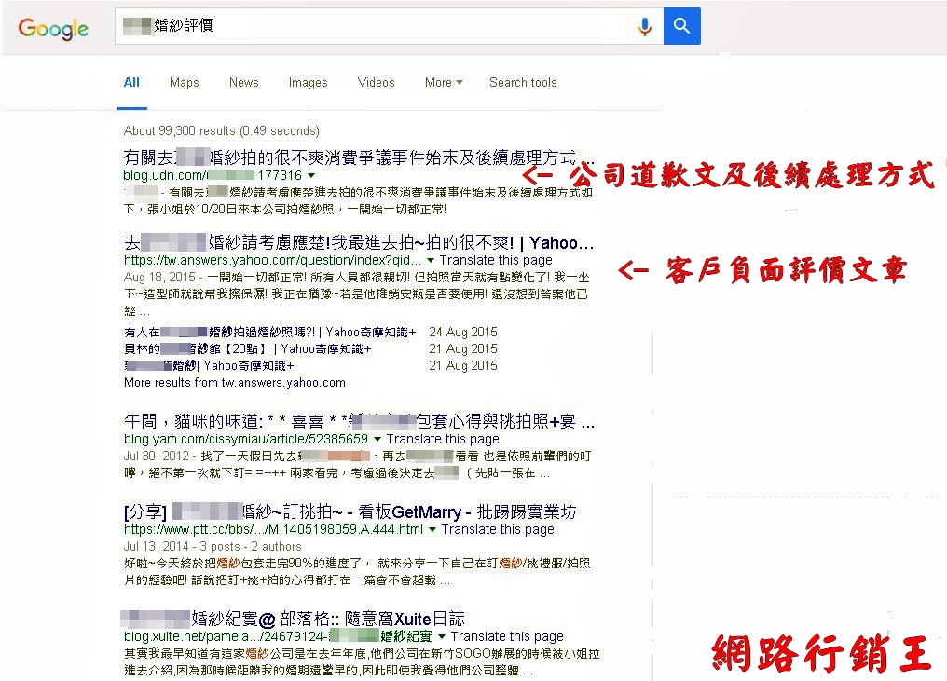Click the blog.yam.com/cissymiau green URL
This screenshot has width=947, height=681.
(246, 439)
